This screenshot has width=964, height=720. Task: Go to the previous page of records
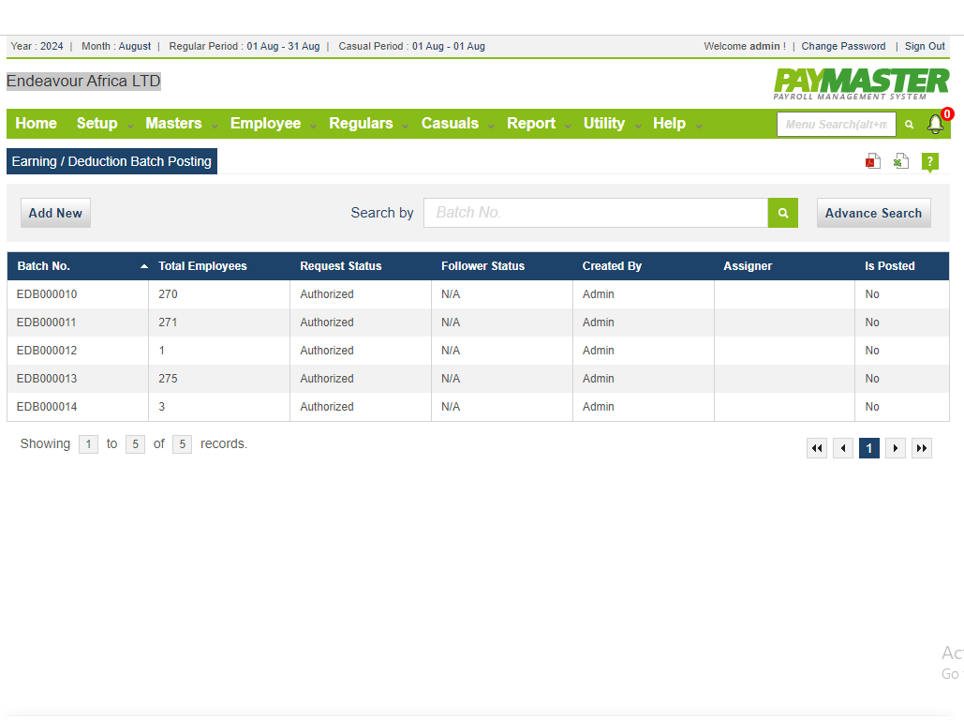843,448
